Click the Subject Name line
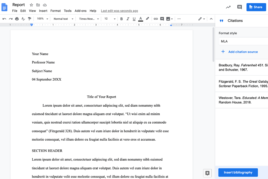268x179 pixels. tap(42, 71)
